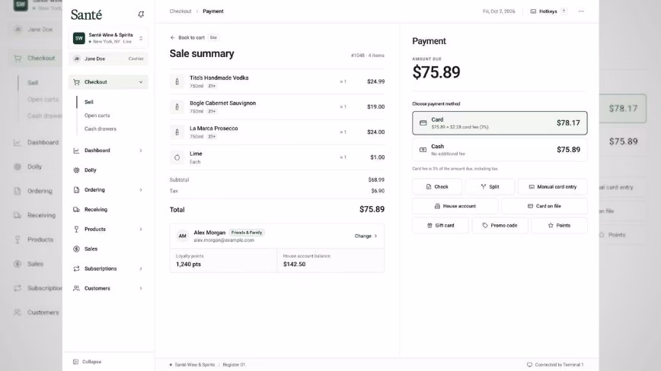Expand the Ordering section chevron
This screenshot has height=371, width=661.
point(141,190)
